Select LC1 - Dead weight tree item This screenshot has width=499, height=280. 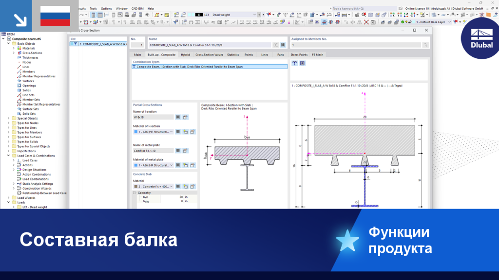pyautogui.click(x=35, y=207)
